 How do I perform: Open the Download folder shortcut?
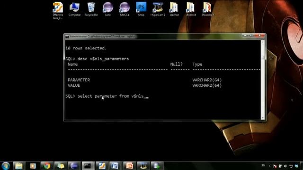click(207, 9)
